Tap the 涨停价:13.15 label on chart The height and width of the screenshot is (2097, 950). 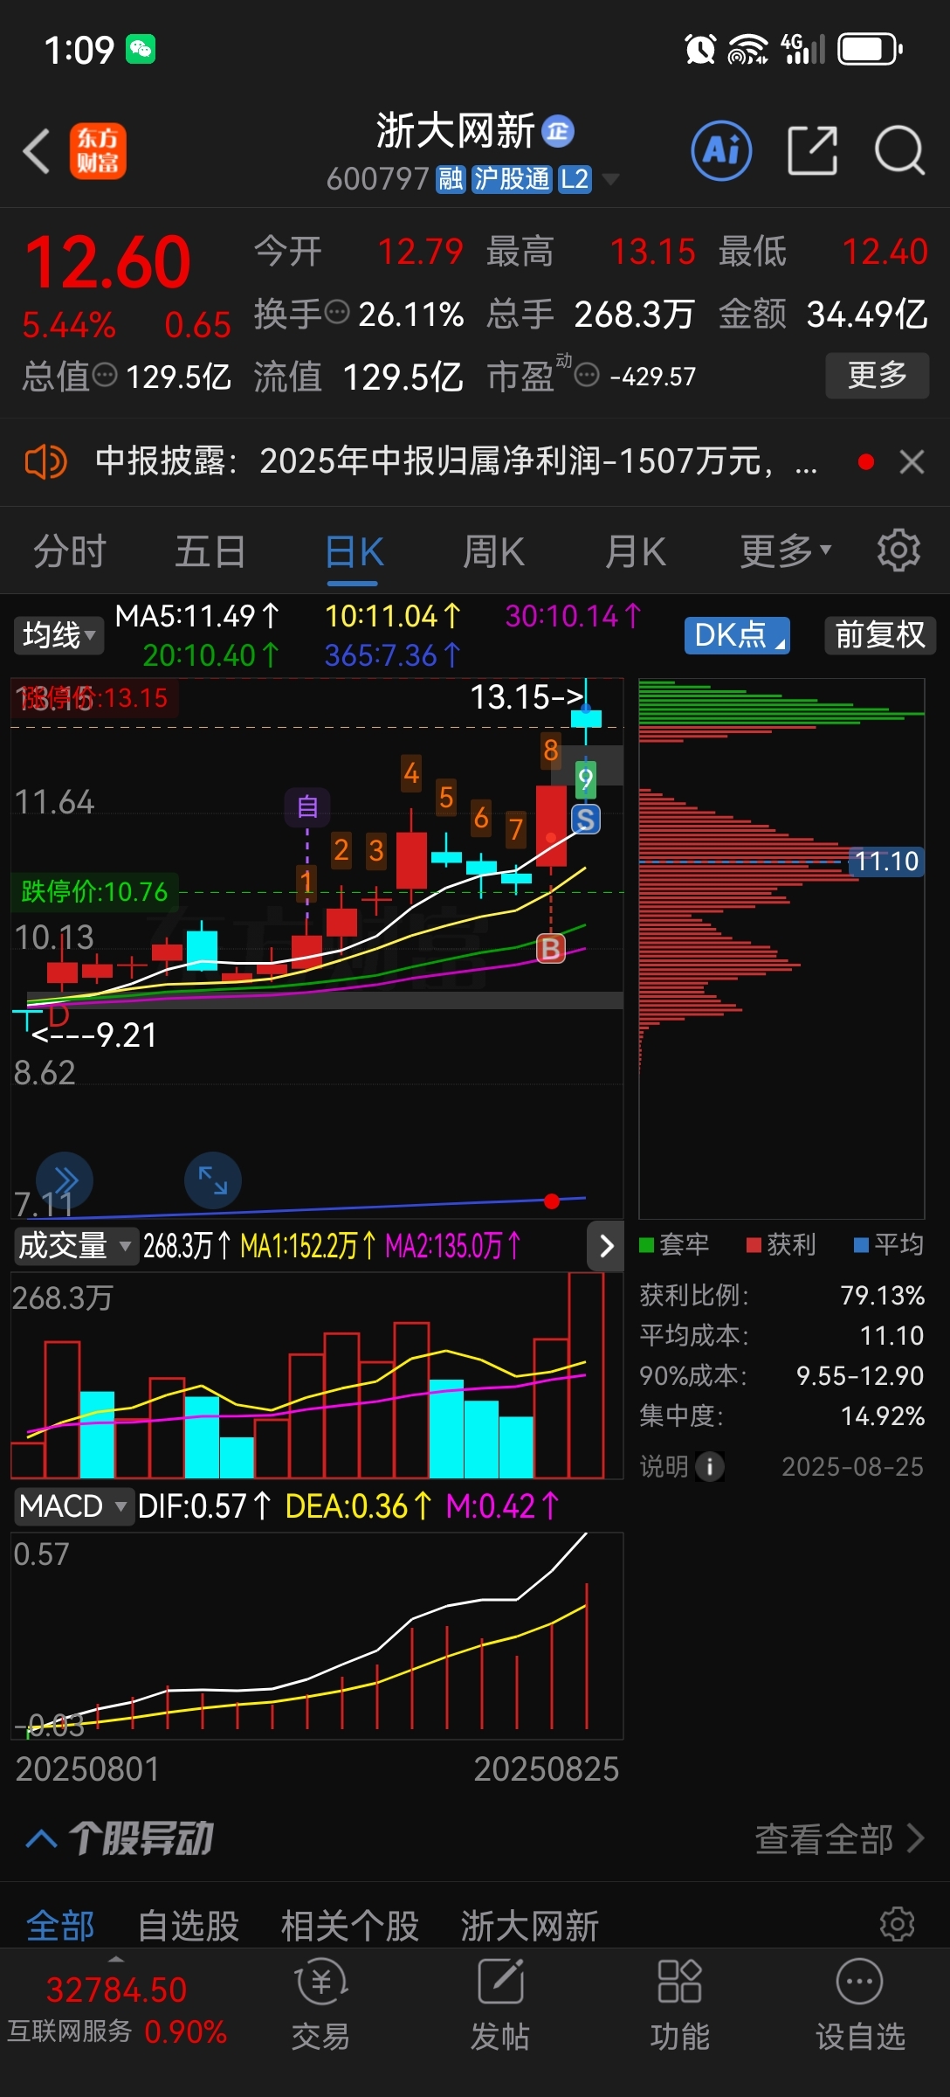pos(94,698)
